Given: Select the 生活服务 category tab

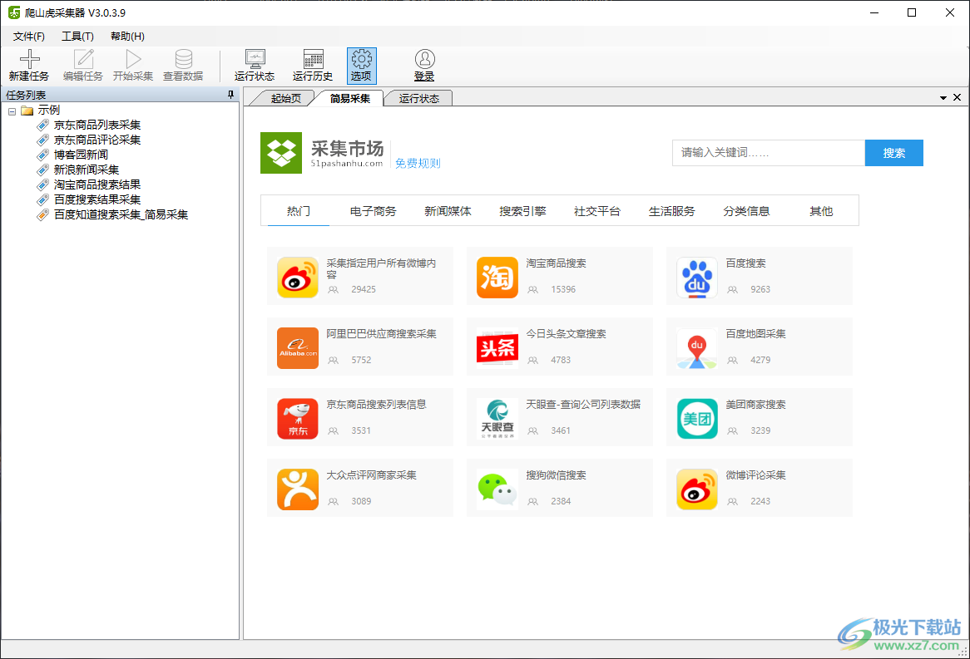Looking at the screenshot, I should pyautogui.click(x=672, y=211).
